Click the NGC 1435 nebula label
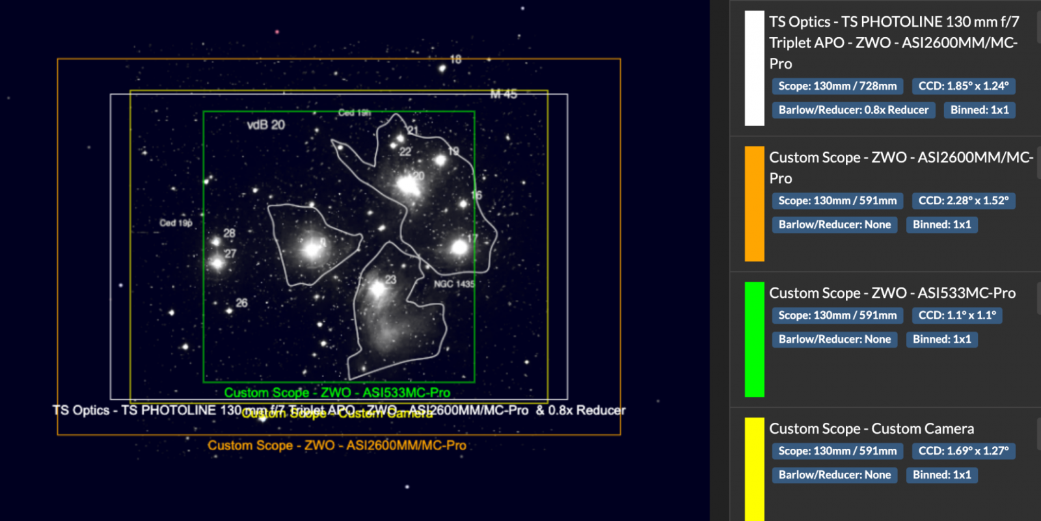This screenshot has width=1041, height=521. 454,284
